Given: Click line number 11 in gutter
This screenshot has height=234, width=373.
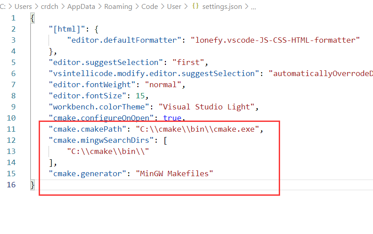Looking at the screenshot, I should (x=11, y=129).
